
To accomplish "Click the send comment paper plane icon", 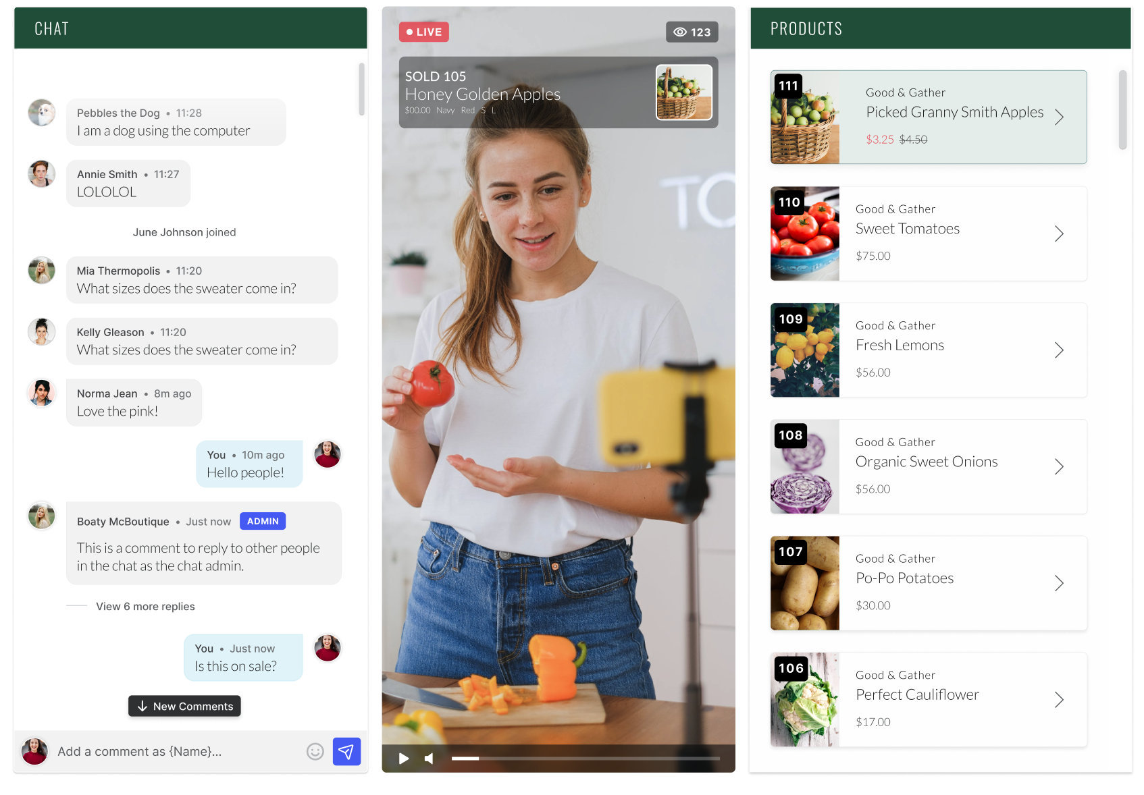I will (x=346, y=751).
